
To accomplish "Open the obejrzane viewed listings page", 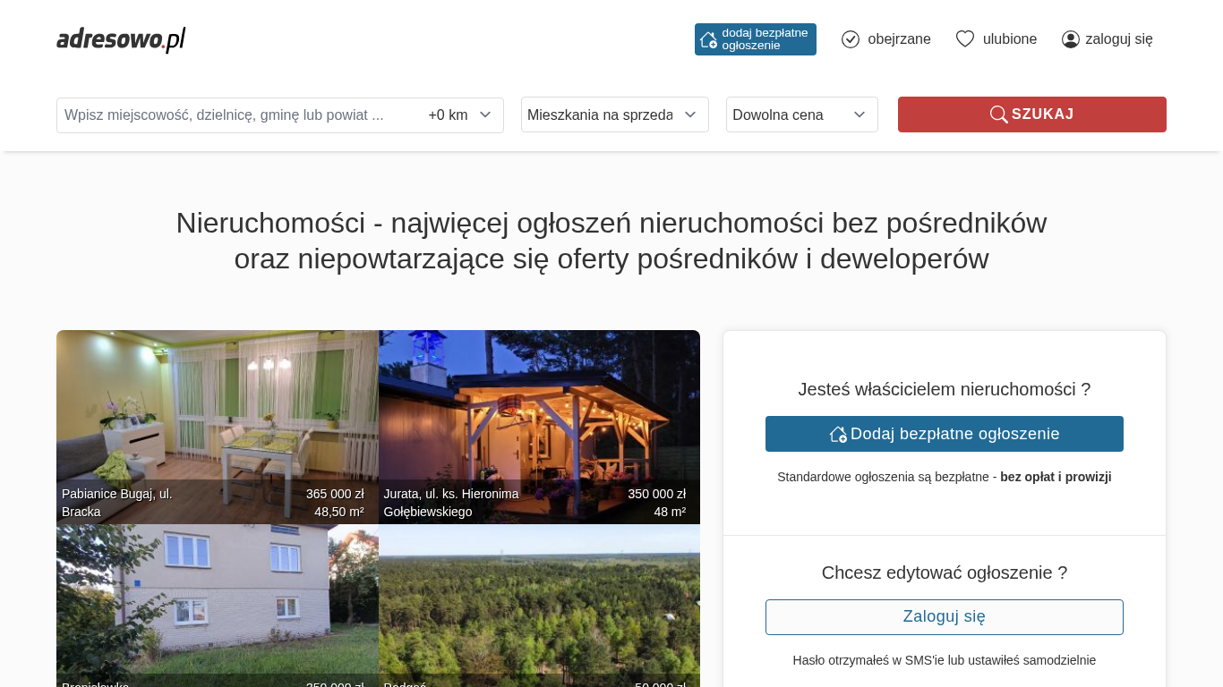I will 898,39.
